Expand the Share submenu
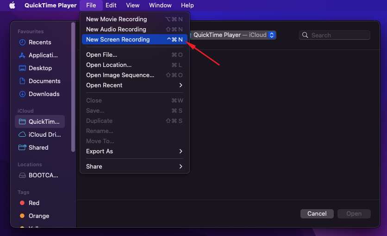Viewport: 387px width, 236px height. (135, 167)
